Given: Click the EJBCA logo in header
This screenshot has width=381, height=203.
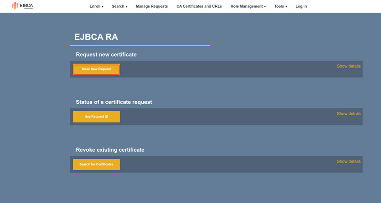Looking at the screenshot, I should click(22, 6).
